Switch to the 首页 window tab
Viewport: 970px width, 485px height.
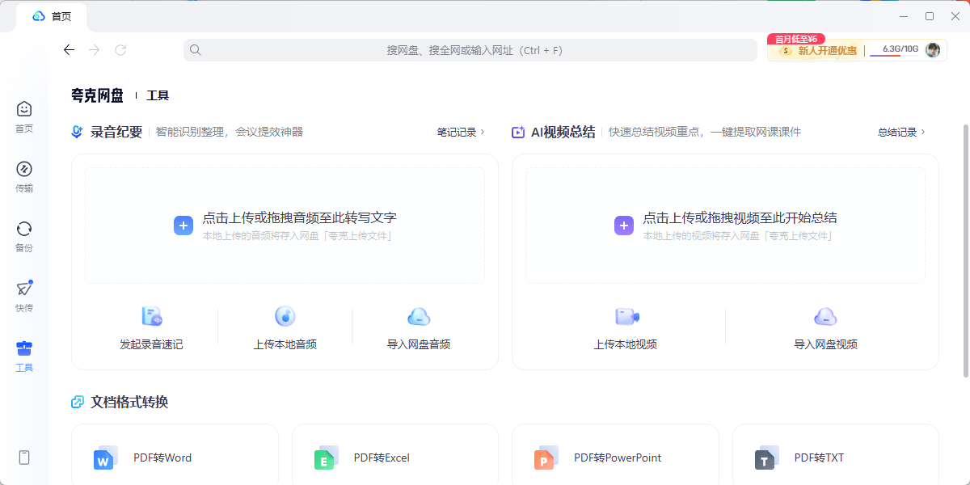51,16
